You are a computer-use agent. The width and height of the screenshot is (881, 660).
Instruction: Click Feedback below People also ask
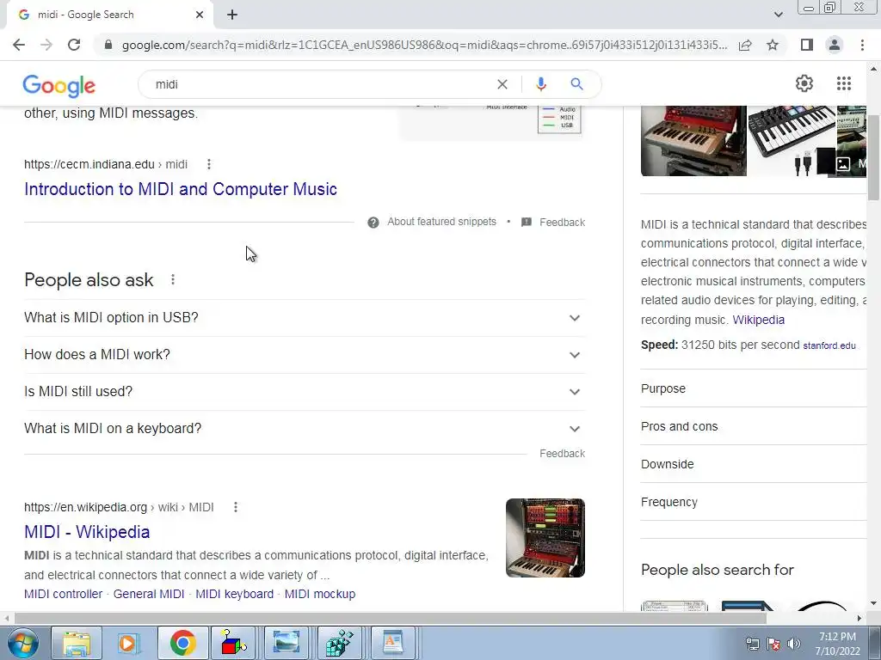coord(563,454)
